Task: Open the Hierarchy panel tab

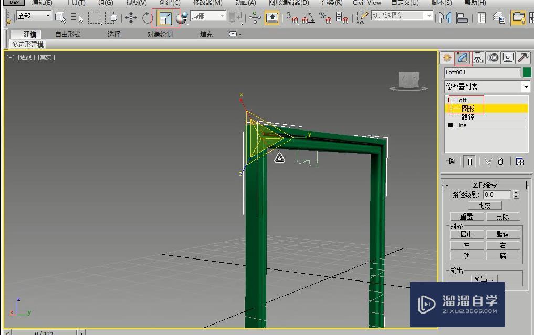Action: point(477,58)
